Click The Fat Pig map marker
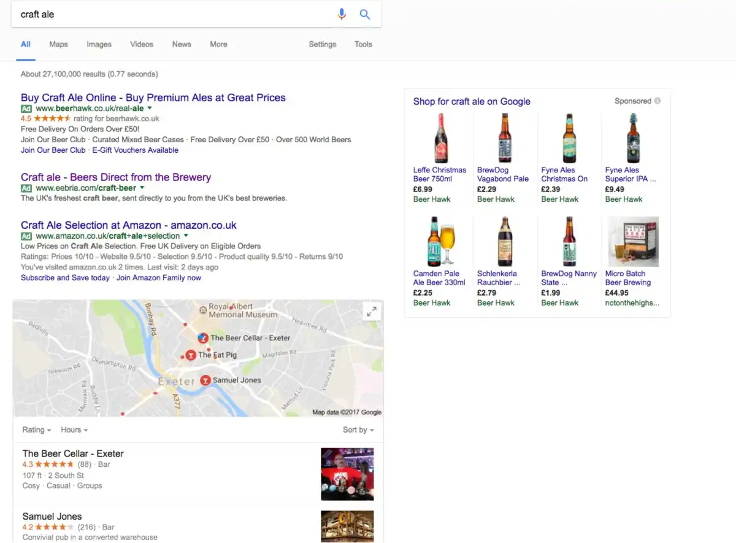Screen dimensions: 736x543 (191, 355)
